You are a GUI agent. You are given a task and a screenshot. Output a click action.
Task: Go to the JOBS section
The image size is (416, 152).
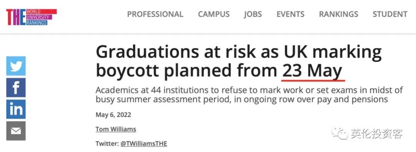[253, 14]
